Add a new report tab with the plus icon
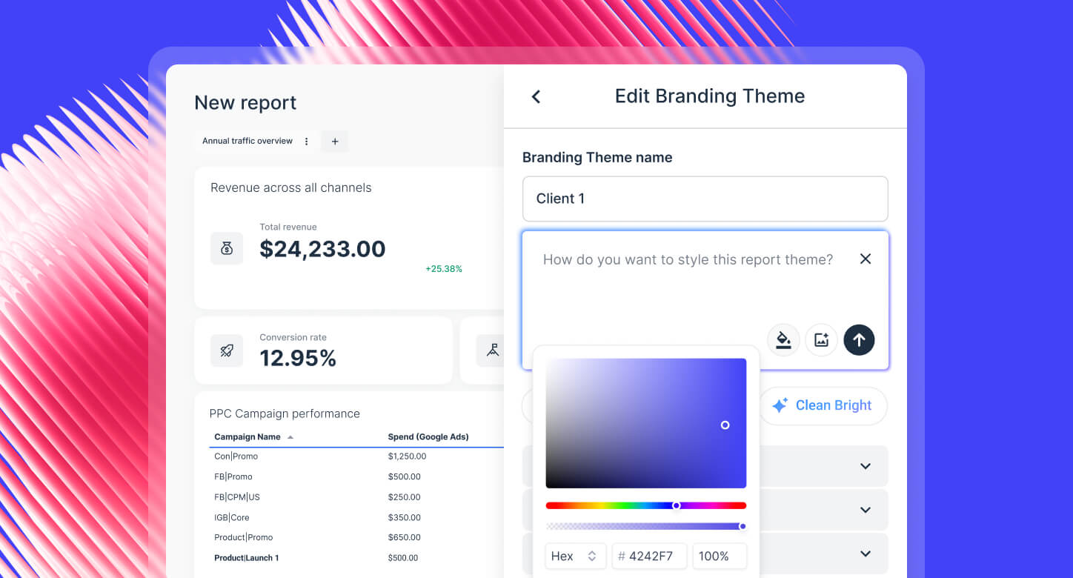 pos(335,141)
